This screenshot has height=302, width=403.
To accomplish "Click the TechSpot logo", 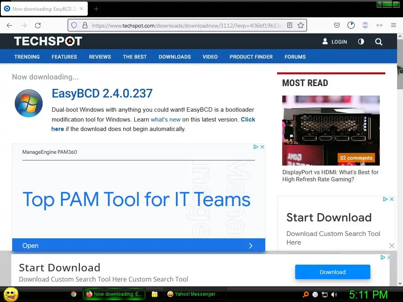I will (x=48, y=41).
